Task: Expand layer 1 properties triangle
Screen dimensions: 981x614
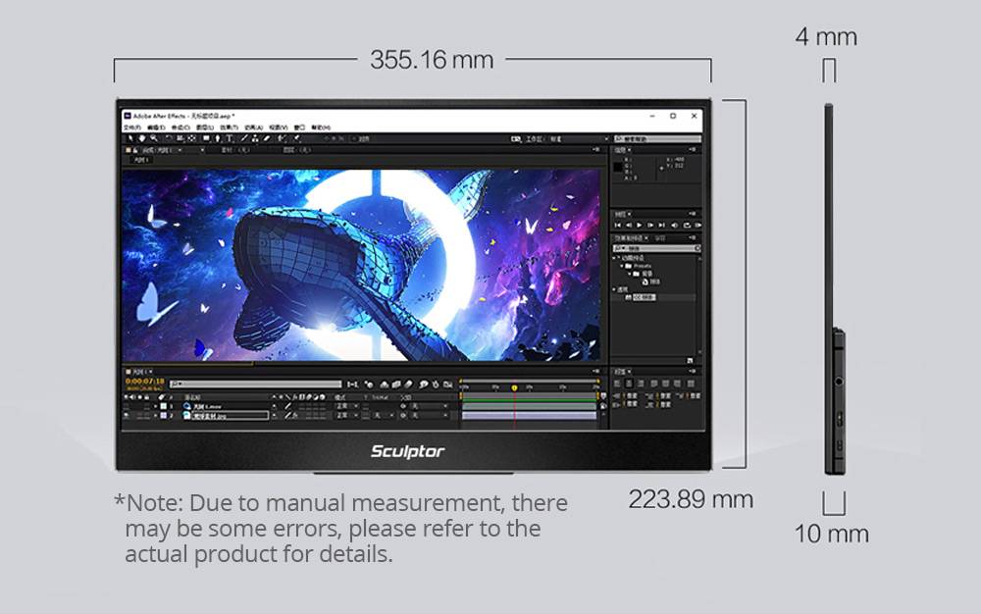Action: 156,406
